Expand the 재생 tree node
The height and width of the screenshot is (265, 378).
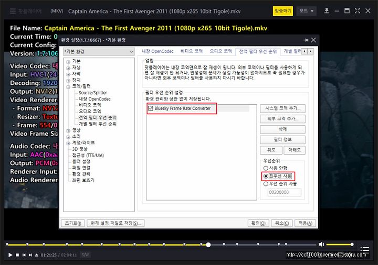coord(68,68)
